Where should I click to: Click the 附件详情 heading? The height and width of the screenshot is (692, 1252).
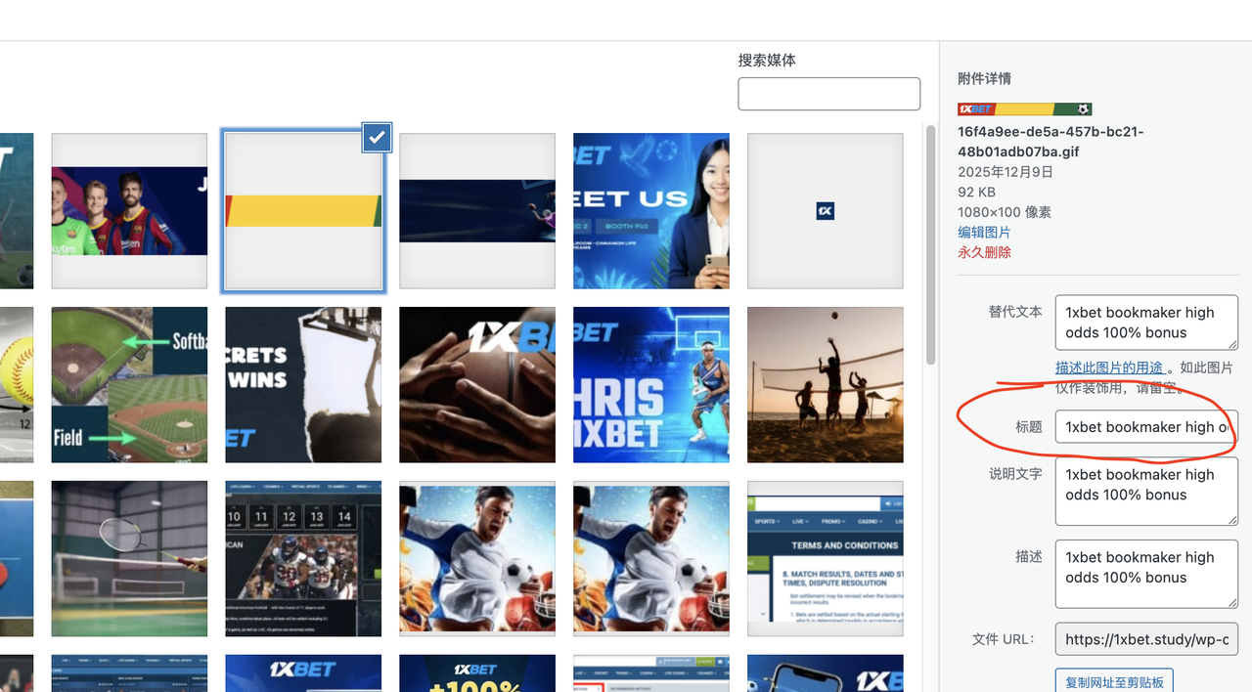point(984,78)
